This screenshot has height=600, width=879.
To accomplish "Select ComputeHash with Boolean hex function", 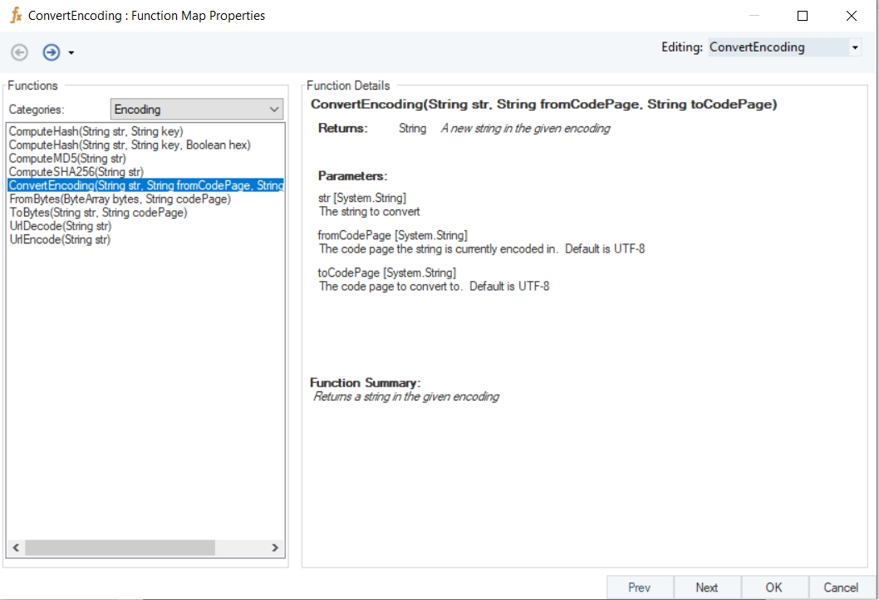I will (x=129, y=145).
